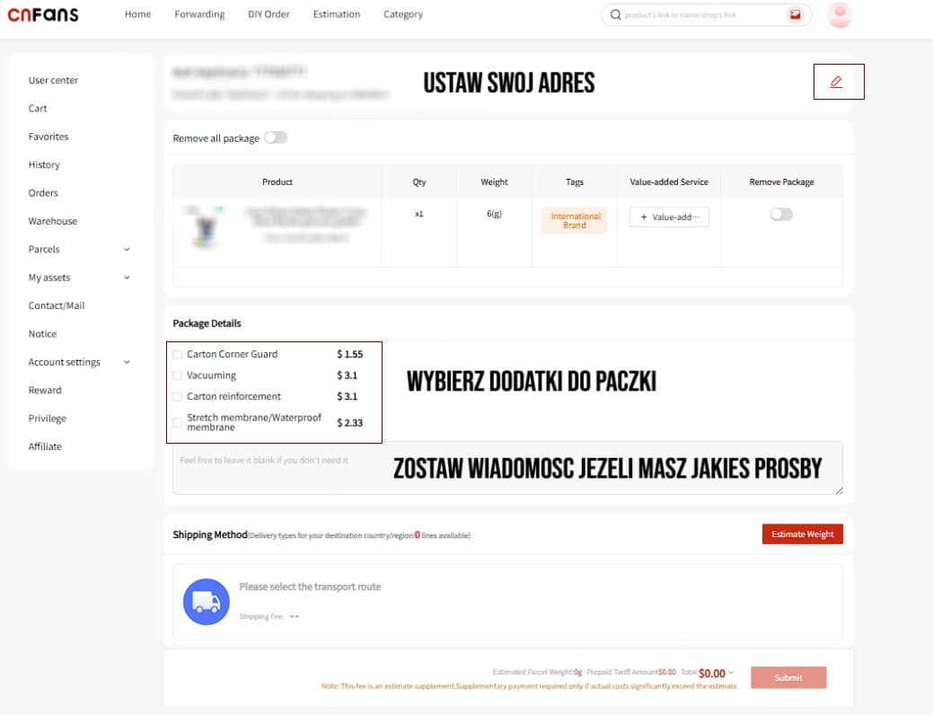Click the International Brand tag
The height and width of the screenshot is (715, 933).
[x=574, y=220]
